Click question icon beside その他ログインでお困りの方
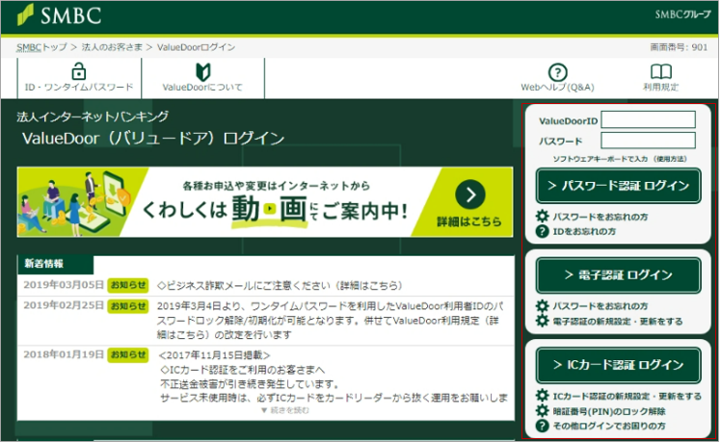Image resolution: width=721 pixels, height=442 pixels. [x=543, y=426]
